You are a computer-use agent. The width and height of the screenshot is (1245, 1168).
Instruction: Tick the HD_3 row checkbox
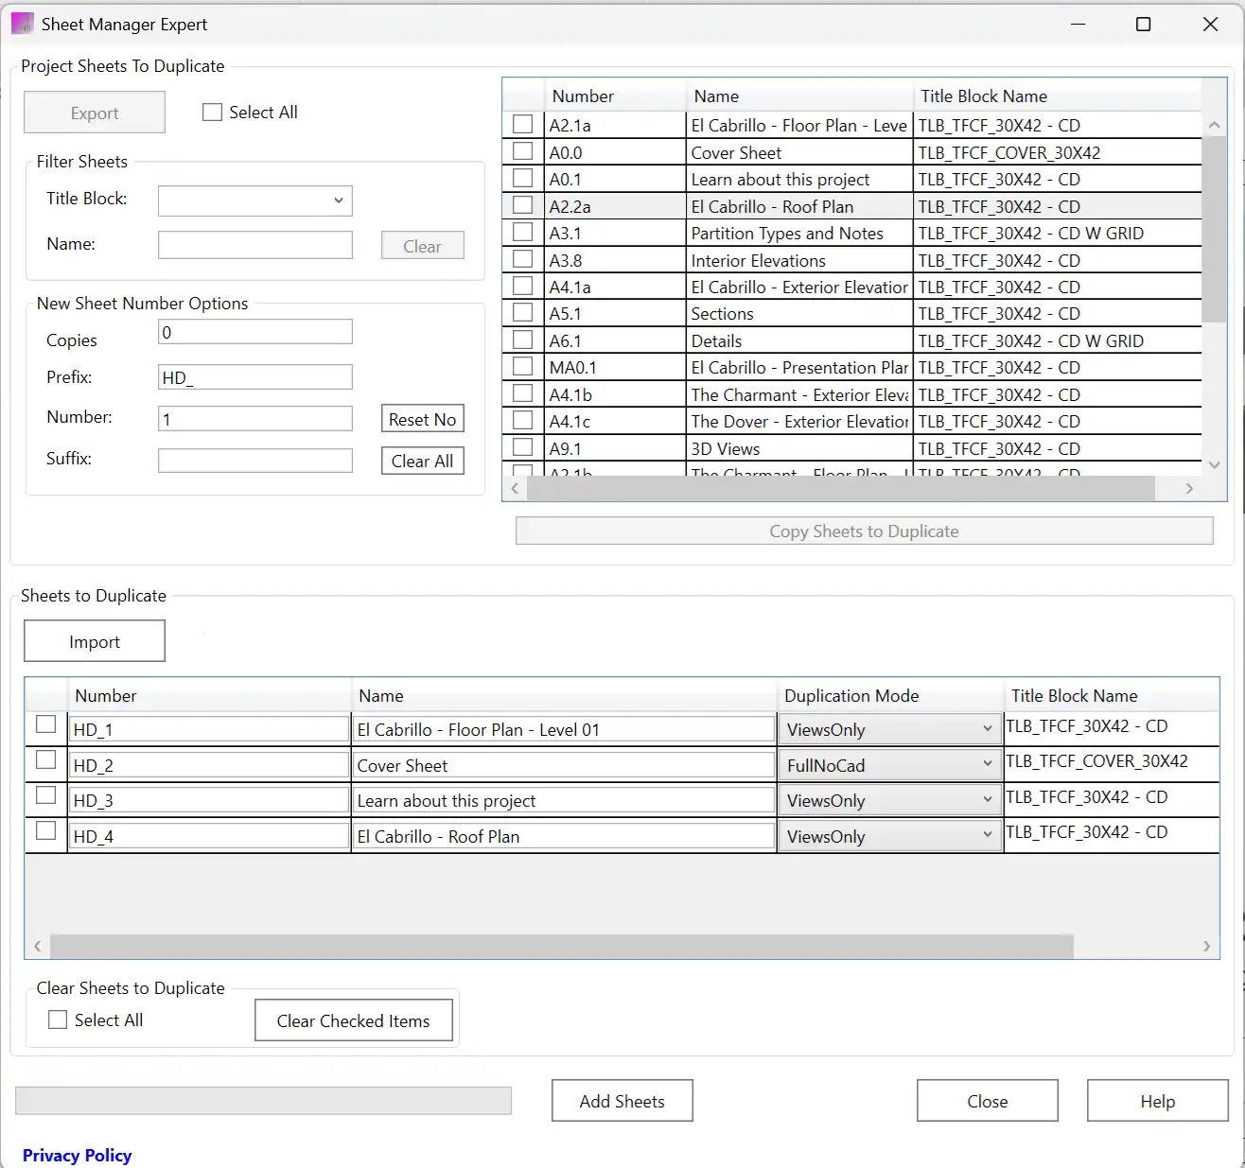tap(45, 795)
